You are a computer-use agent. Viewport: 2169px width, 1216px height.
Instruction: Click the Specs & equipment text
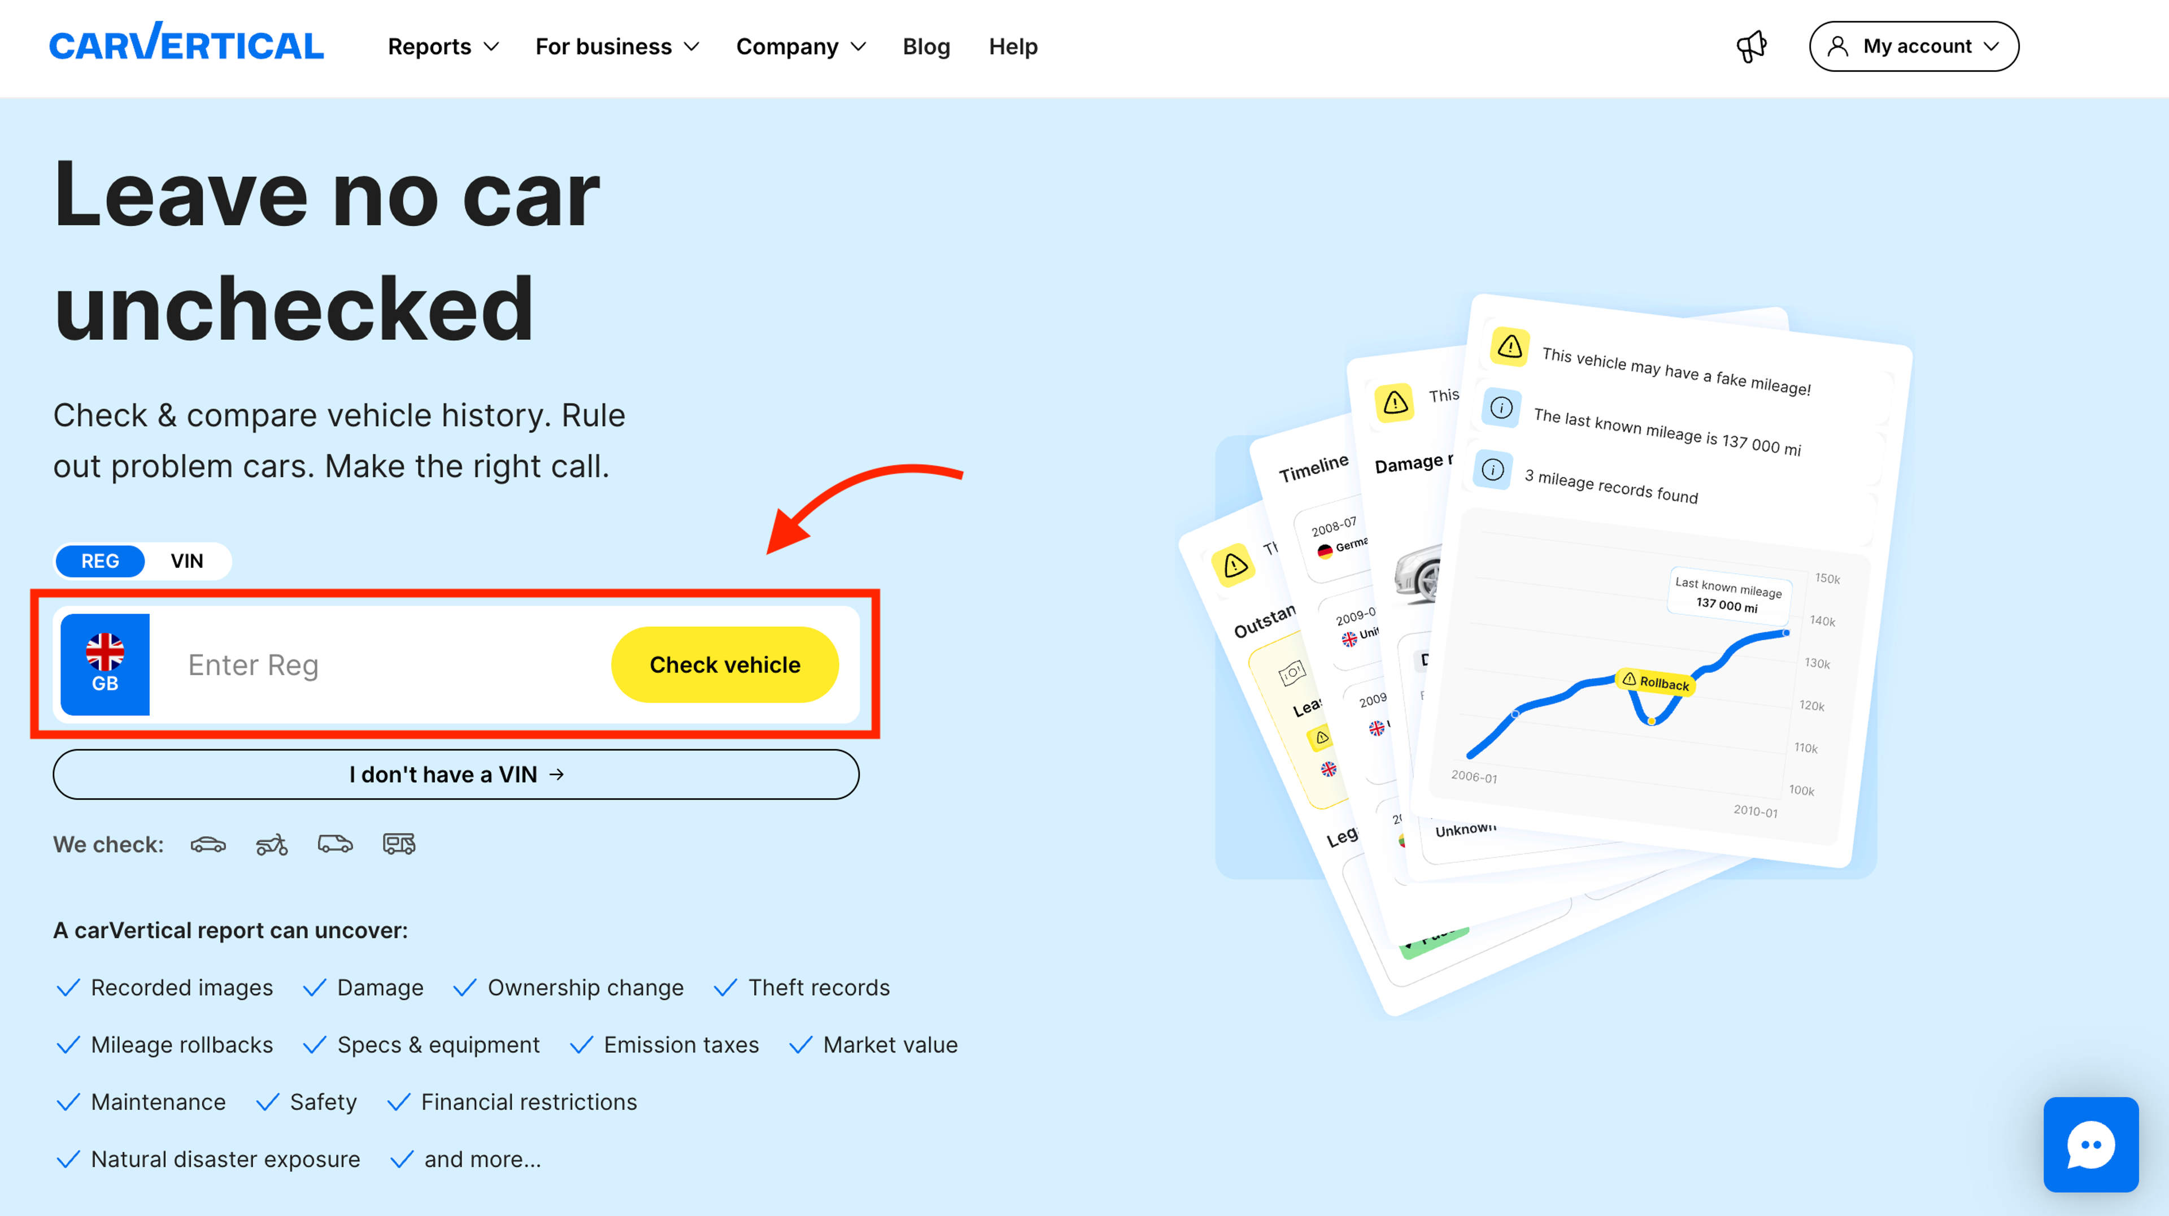click(439, 1044)
